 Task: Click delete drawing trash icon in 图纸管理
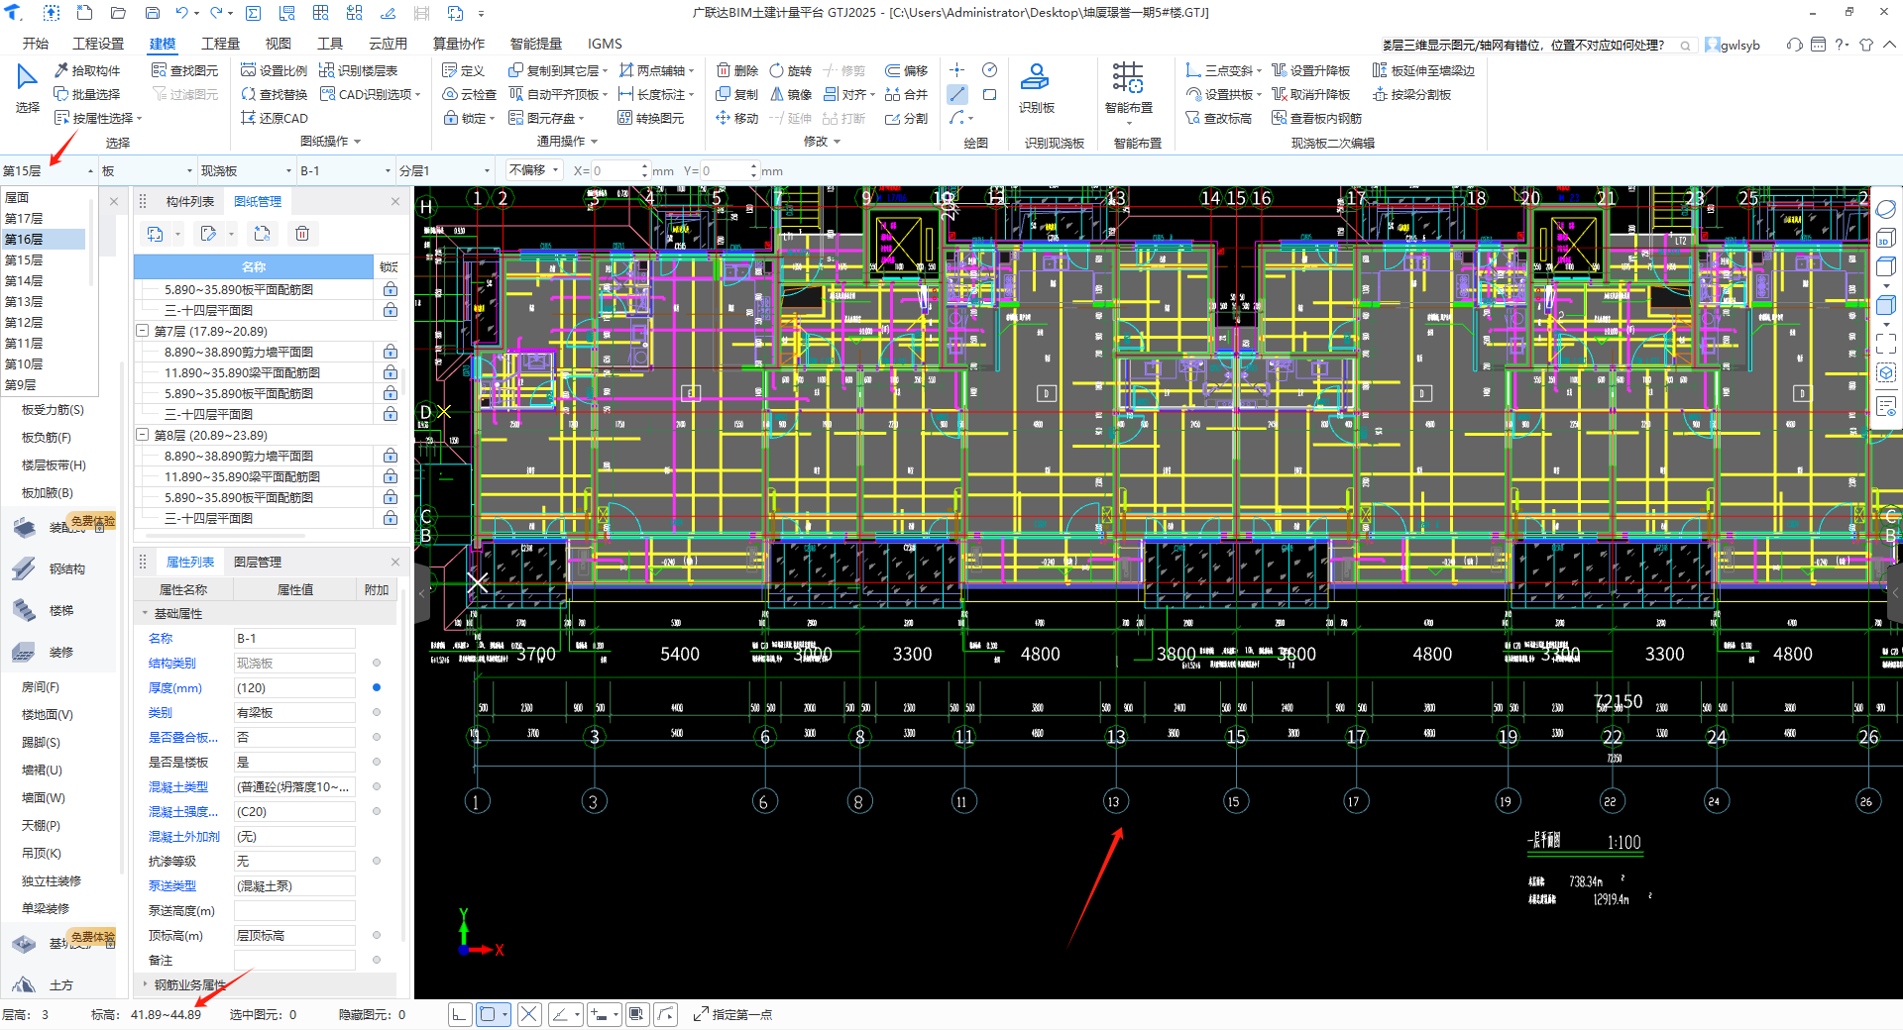point(302,234)
